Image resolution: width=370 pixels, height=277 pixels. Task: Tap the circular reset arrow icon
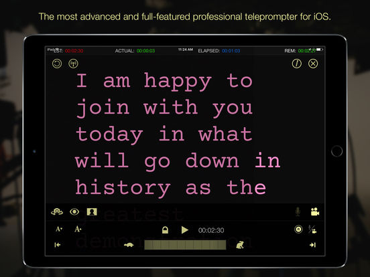coord(57,64)
